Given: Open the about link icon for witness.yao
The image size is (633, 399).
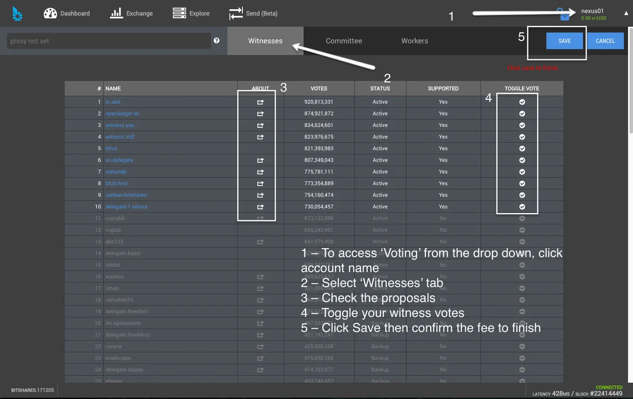Looking at the screenshot, I should (261, 125).
